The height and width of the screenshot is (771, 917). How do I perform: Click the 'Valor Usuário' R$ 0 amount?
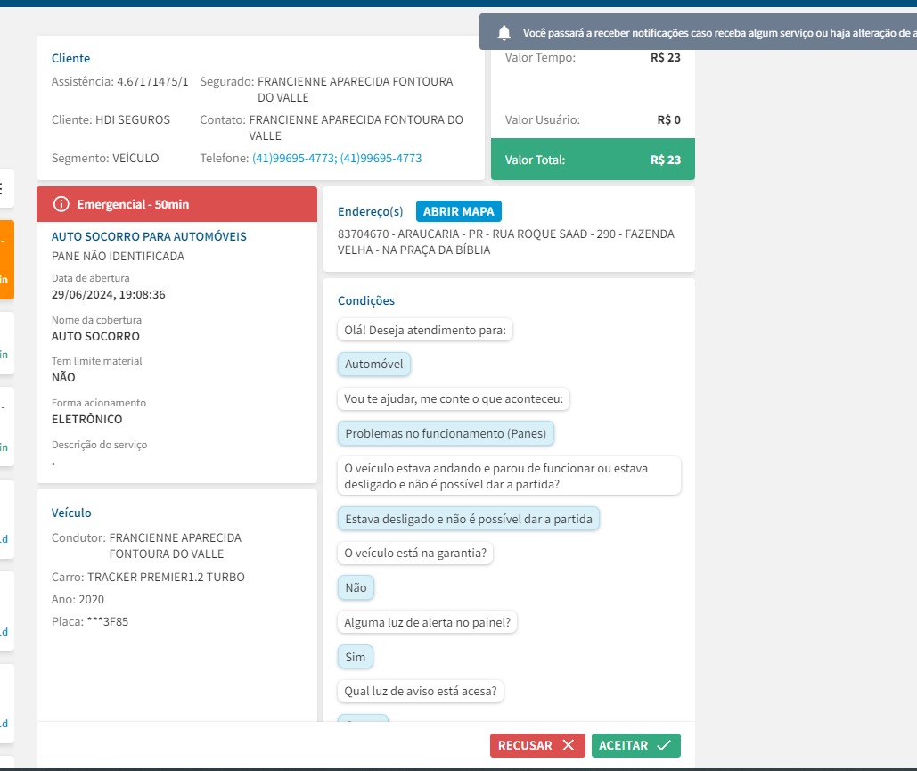(x=669, y=120)
